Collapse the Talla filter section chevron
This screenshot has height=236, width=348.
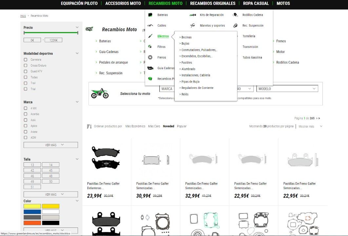pos(77,159)
